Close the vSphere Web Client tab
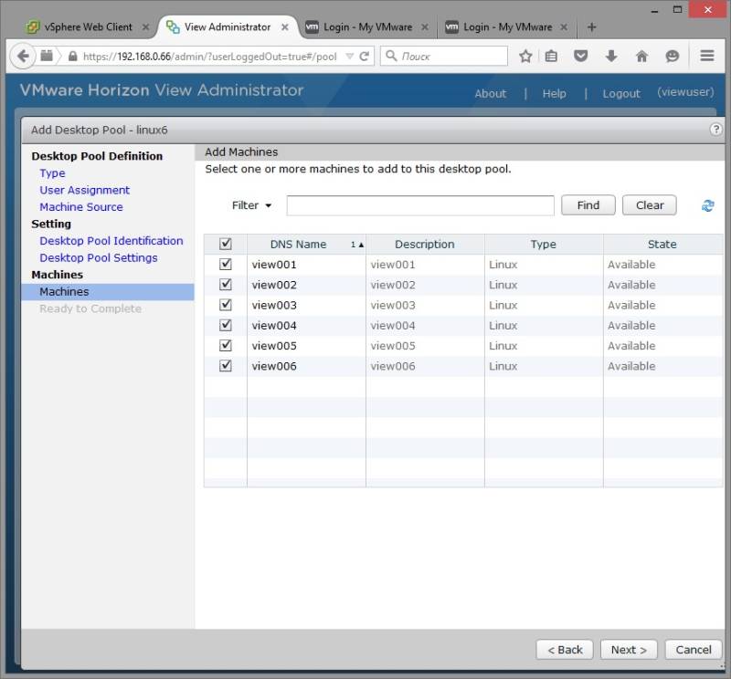This screenshot has width=731, height=679. click(x=146, y=27)
